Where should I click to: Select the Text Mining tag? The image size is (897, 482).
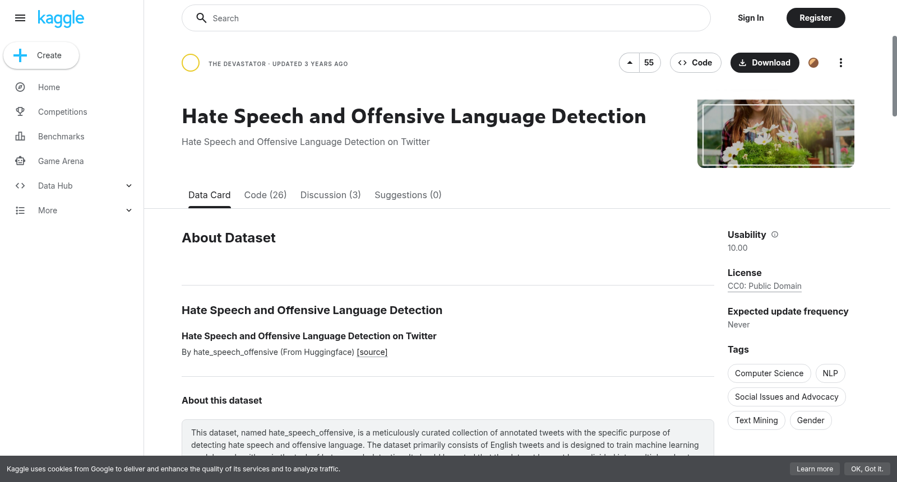756,420
